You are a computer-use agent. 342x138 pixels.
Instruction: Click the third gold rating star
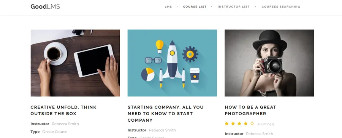pyautogui.click(x=239, y=124)
